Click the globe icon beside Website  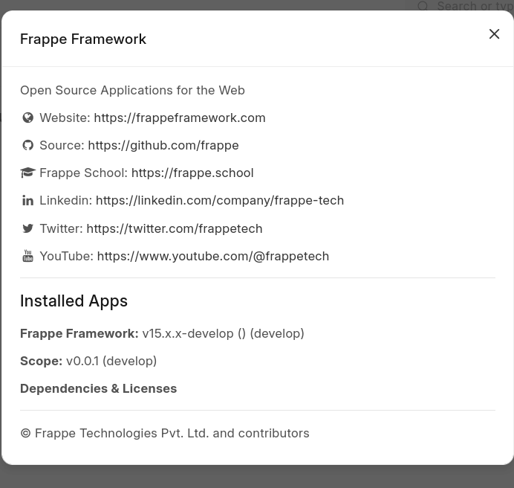click(28, 118)
